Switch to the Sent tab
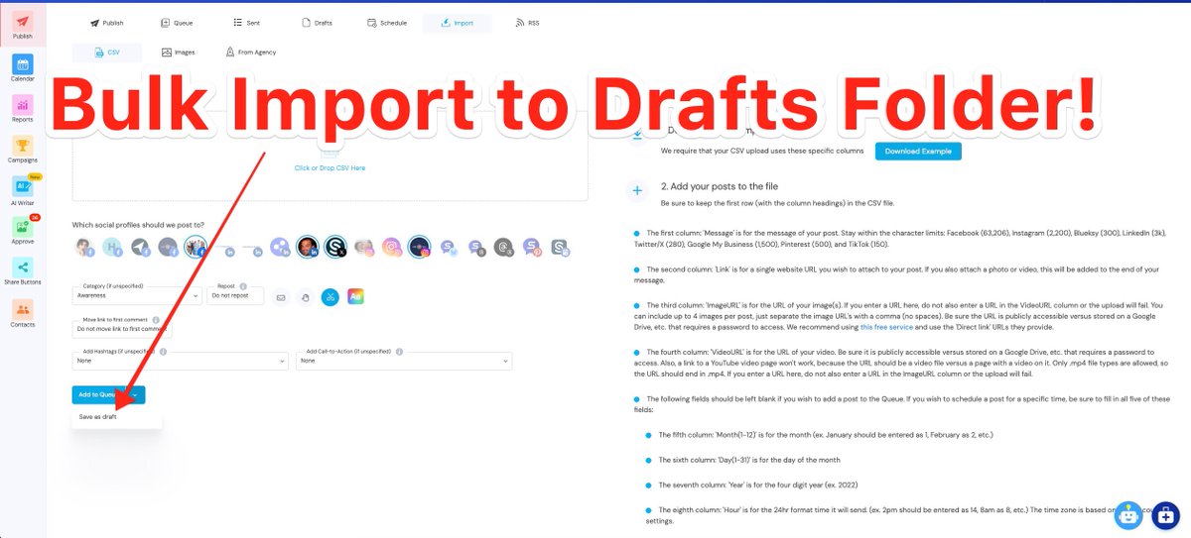 click(x=246, y=22)
